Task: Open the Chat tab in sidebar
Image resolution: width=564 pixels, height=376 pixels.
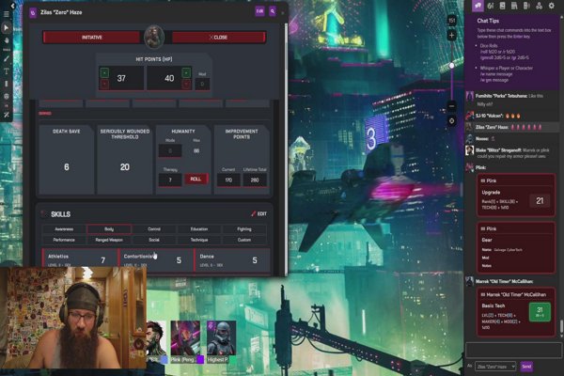Action: [x=478, y=6]
